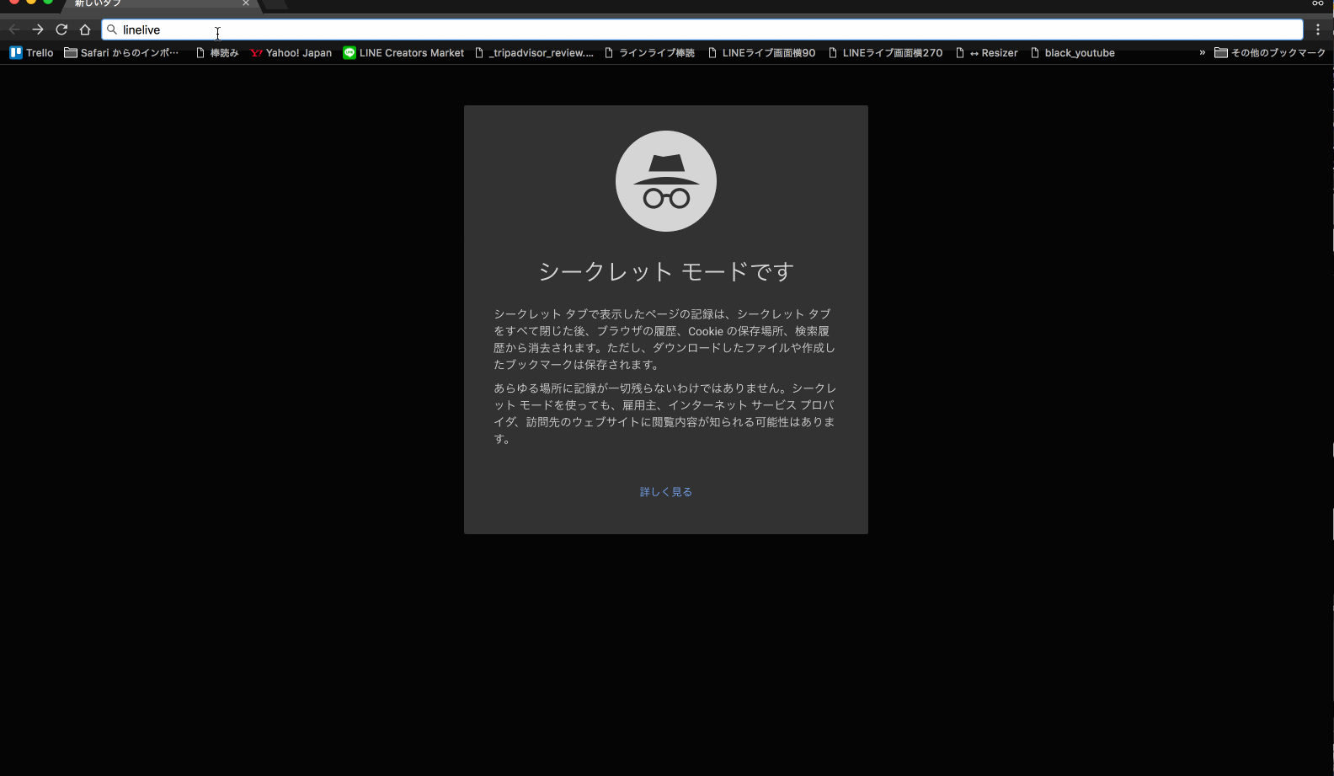
Task: Open the Chrome three-dot menu
Action: (x=1318, y=29)
